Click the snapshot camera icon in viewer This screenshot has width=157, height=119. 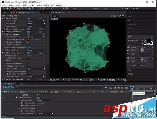pyautogui.click(x=81, y=80)
